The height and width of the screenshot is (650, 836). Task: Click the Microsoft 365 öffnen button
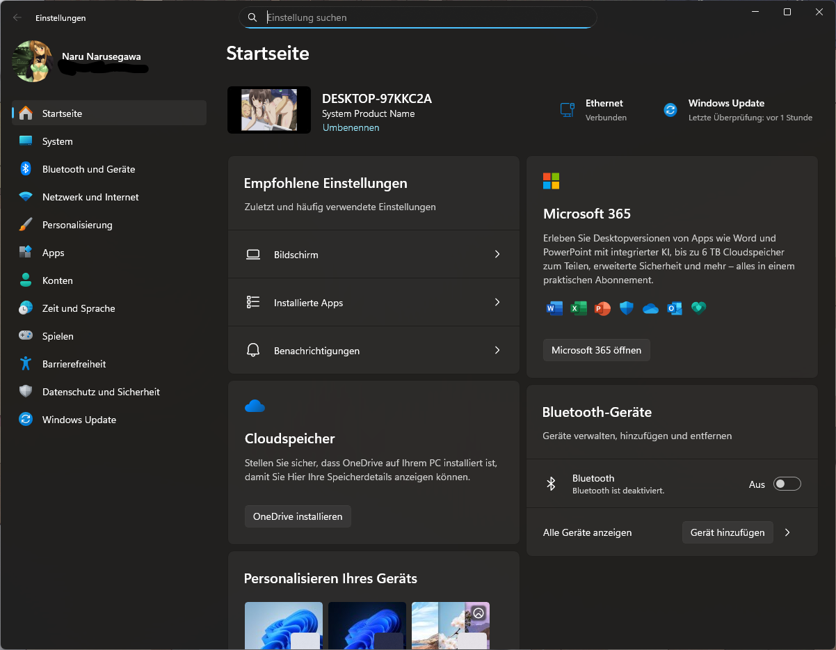[x=596, y=350]
